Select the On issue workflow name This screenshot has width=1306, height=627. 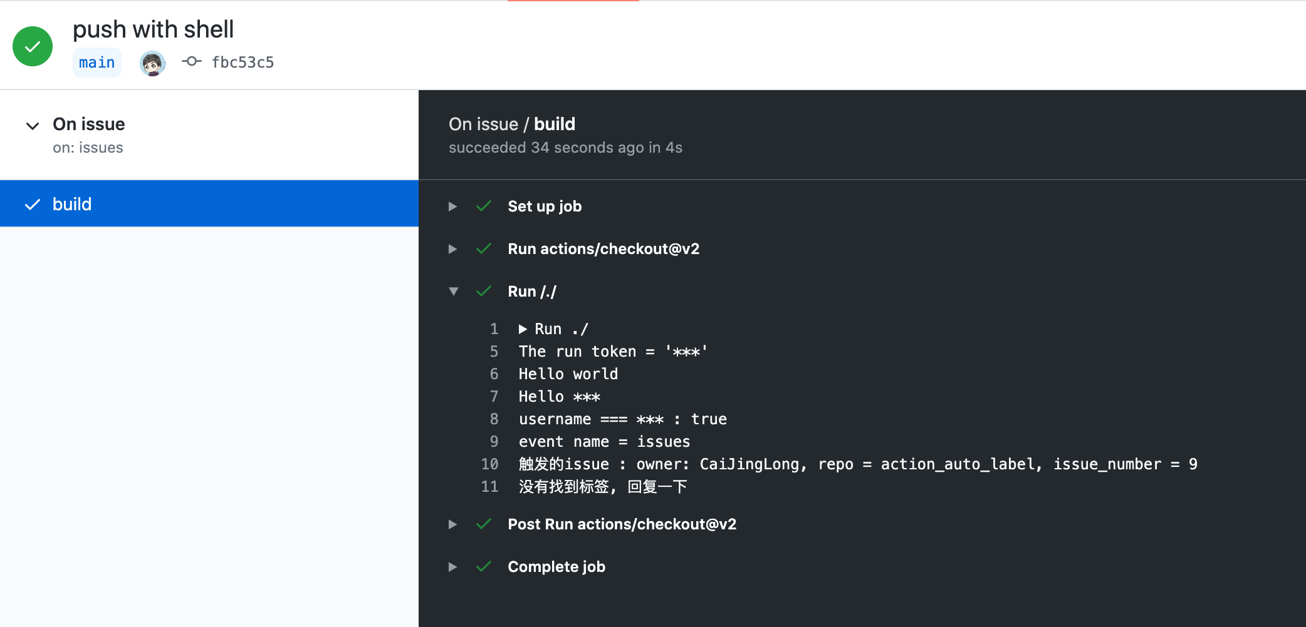tap(89, 124)
